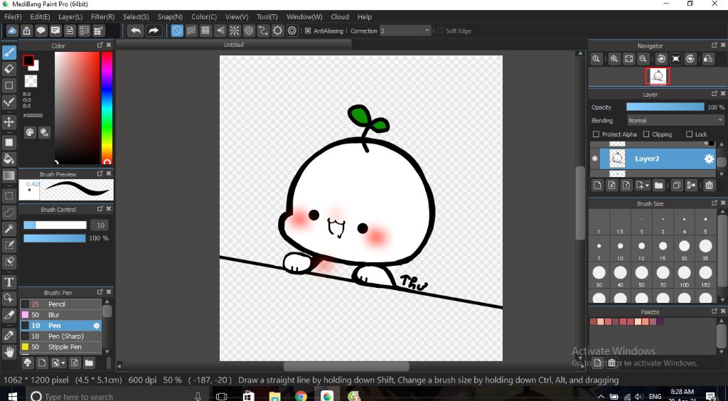
Task: Select the Blur brush
Action: point(60,315)
